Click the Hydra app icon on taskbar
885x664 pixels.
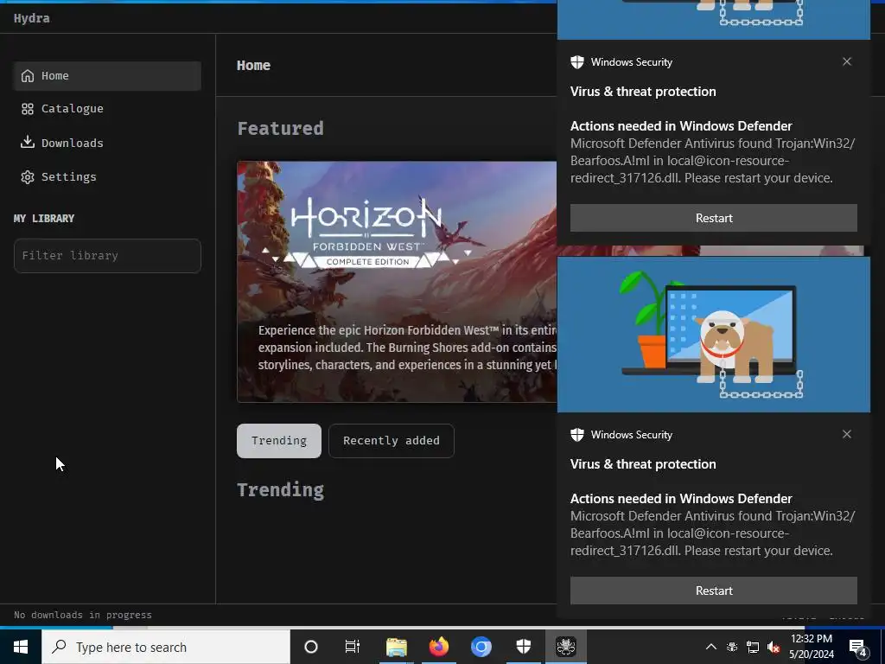pyautogui.click(x=565, y=647)
